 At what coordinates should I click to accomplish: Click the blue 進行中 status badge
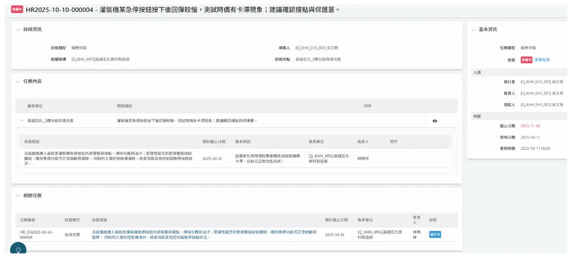(x=435, y=235)
